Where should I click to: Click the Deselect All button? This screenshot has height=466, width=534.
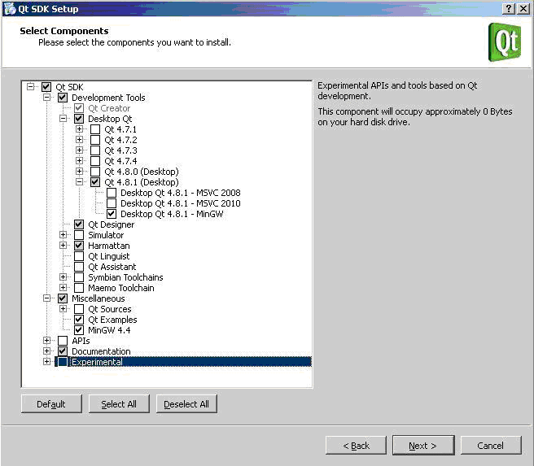point(186,403)
